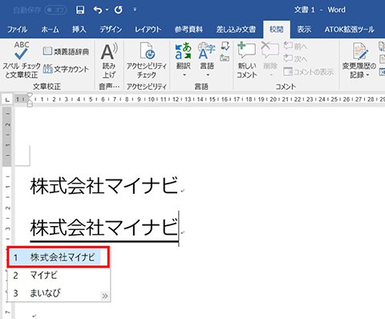Switch to the Home (ホーム) tab
The image size is (385, 319).
coord(50,30)
